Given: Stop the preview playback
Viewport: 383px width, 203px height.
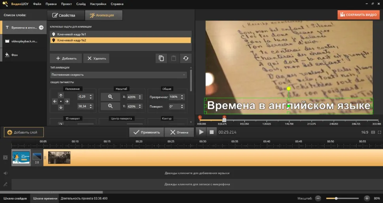Looking at the screenshot, I should pyautogui.click(x=212, y=132).
